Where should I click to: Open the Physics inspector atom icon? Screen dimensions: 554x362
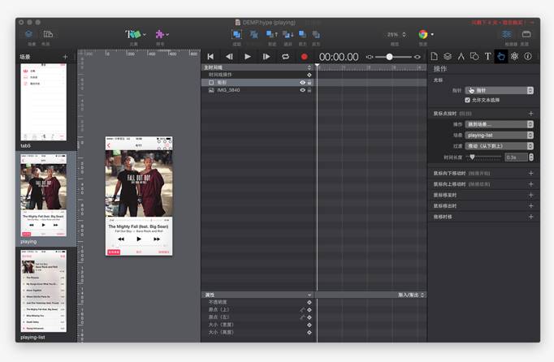tap(514, 57)
